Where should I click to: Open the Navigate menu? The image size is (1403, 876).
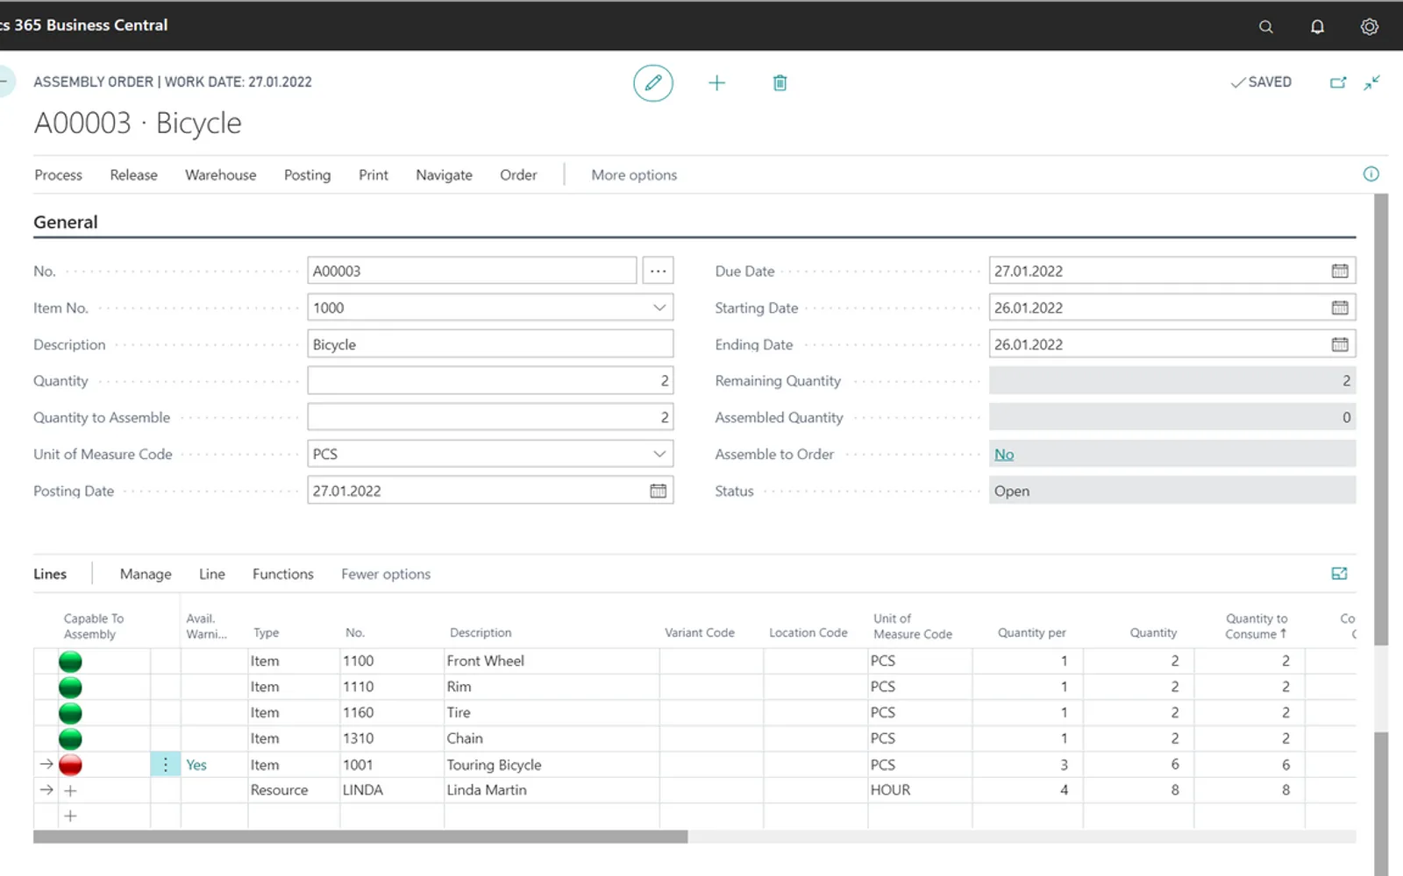[444, 174]
